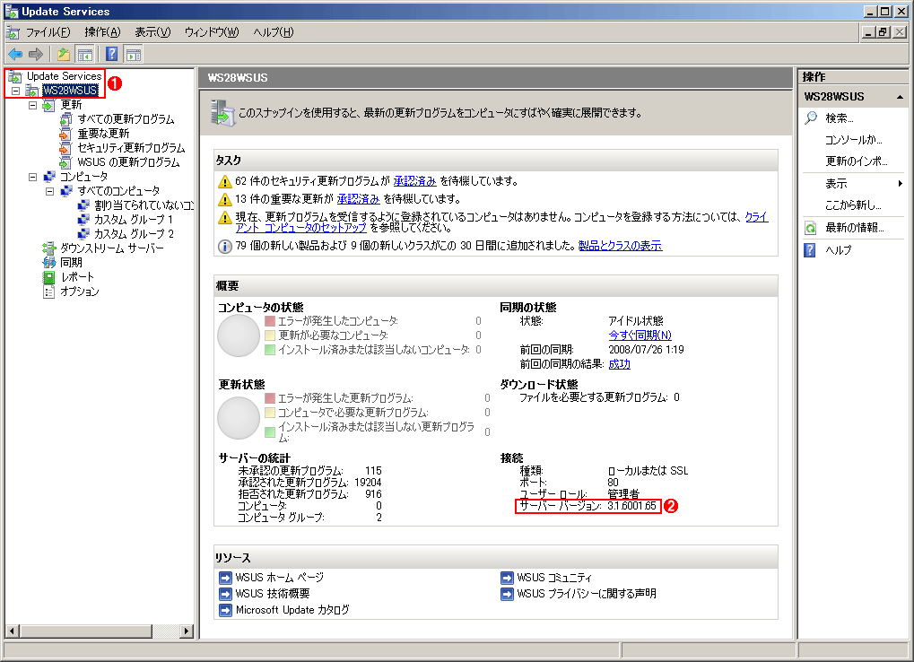Open WSUS プライバシーに関する声明 link
The height and width of the screenshot is (662, 914).
point(587,594)
